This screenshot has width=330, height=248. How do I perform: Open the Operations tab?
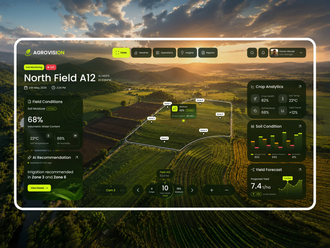click(x=165, y=53)
